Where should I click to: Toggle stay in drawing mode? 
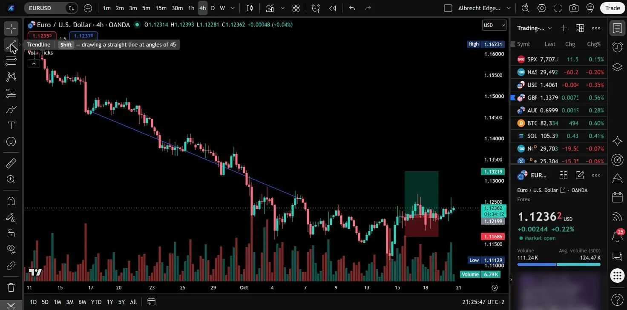pyautogui.click(x=11, y=217)
